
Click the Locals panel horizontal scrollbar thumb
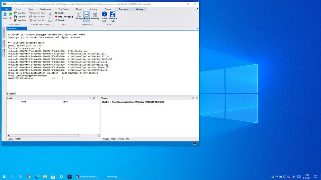[44, 135]
